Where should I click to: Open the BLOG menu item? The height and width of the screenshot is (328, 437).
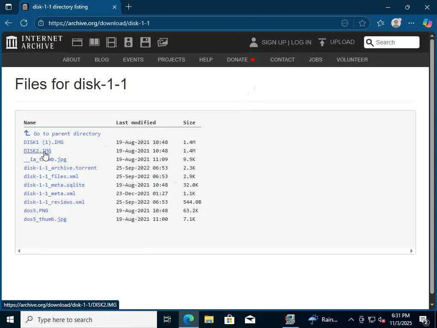point(102,60)
